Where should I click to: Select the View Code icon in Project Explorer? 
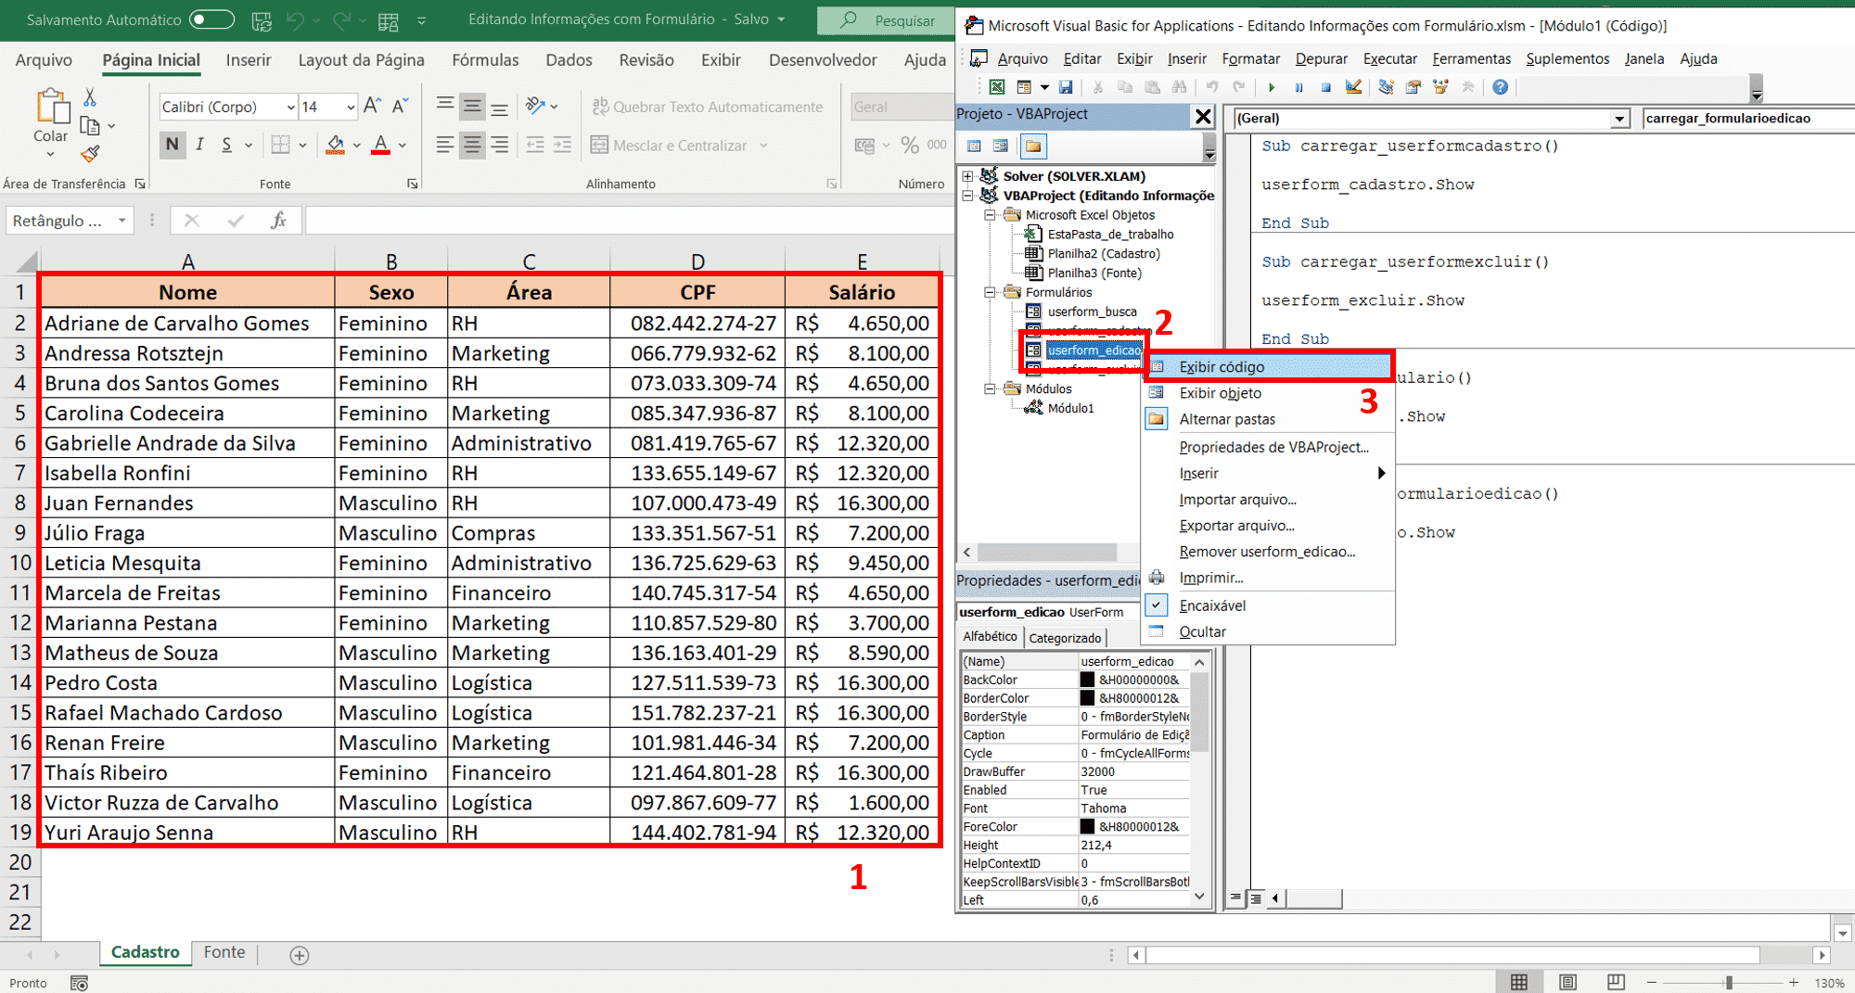(973, 146)
